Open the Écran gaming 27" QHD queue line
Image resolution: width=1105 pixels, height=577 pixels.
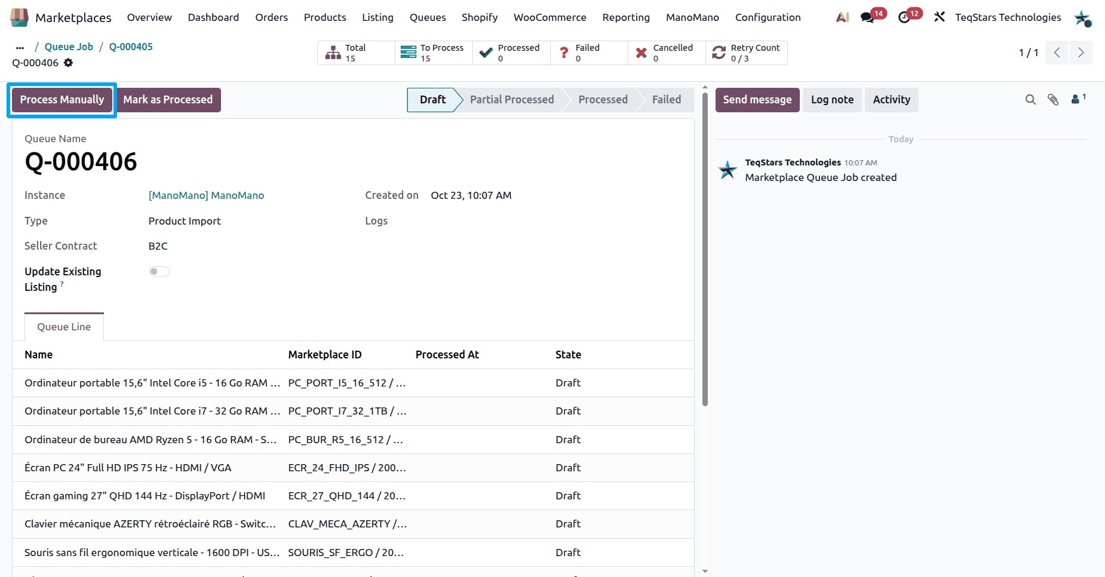pyautogui.click(x=353, y=496)
